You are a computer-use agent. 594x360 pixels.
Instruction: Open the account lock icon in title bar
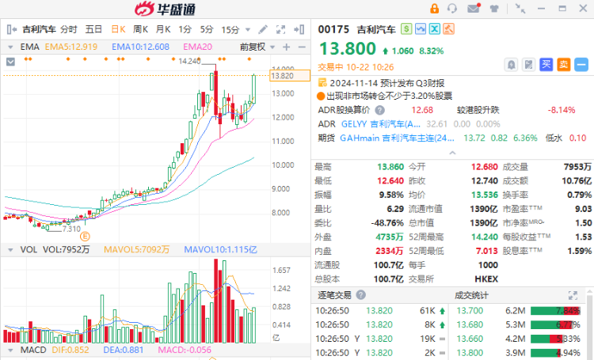(x=434, y=9)
